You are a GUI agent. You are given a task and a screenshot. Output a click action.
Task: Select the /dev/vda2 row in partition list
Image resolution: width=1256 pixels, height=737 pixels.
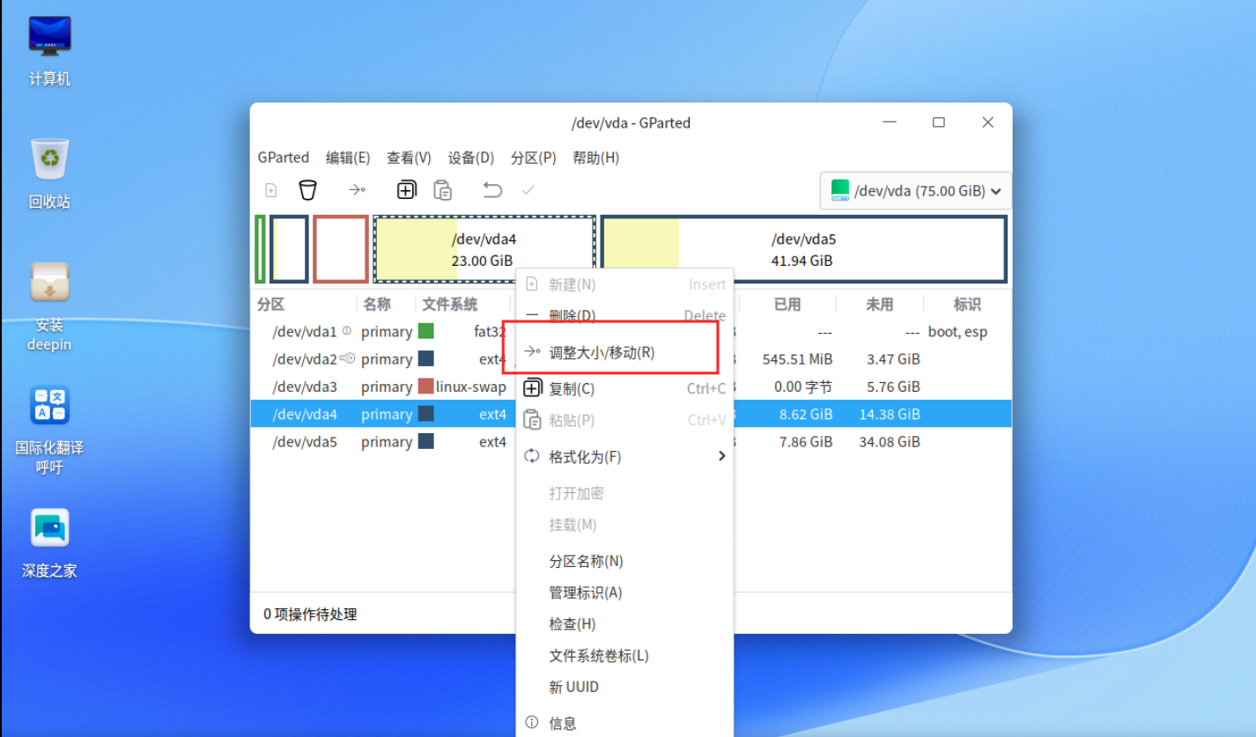(x=631, y=359)
